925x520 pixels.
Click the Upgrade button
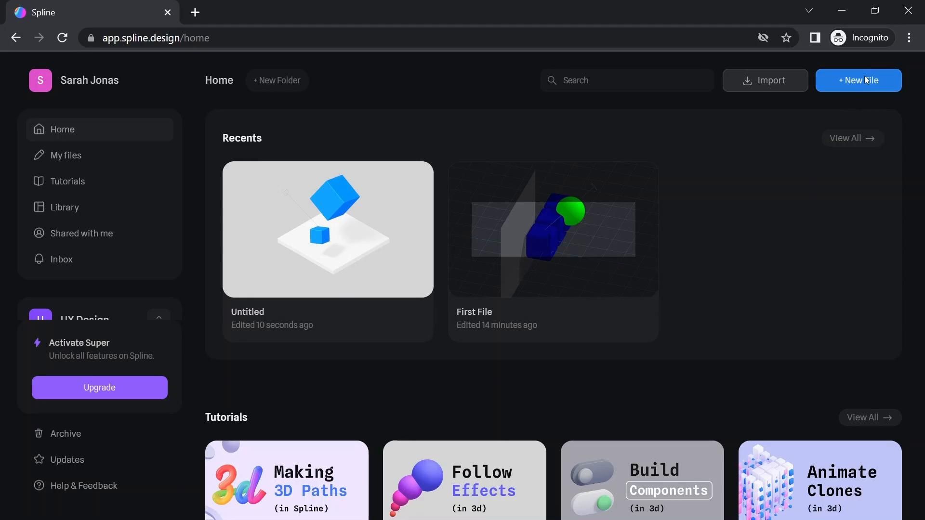(100, 388)
